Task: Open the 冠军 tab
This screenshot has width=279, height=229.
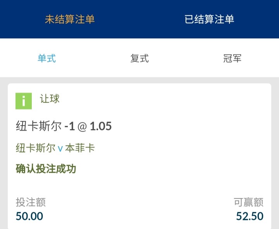Action: coord(232,59)
